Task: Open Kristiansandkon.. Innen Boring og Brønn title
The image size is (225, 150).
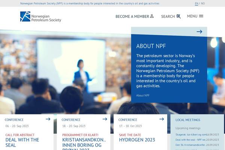Action: pyautogui.click(x=84, y=144)
